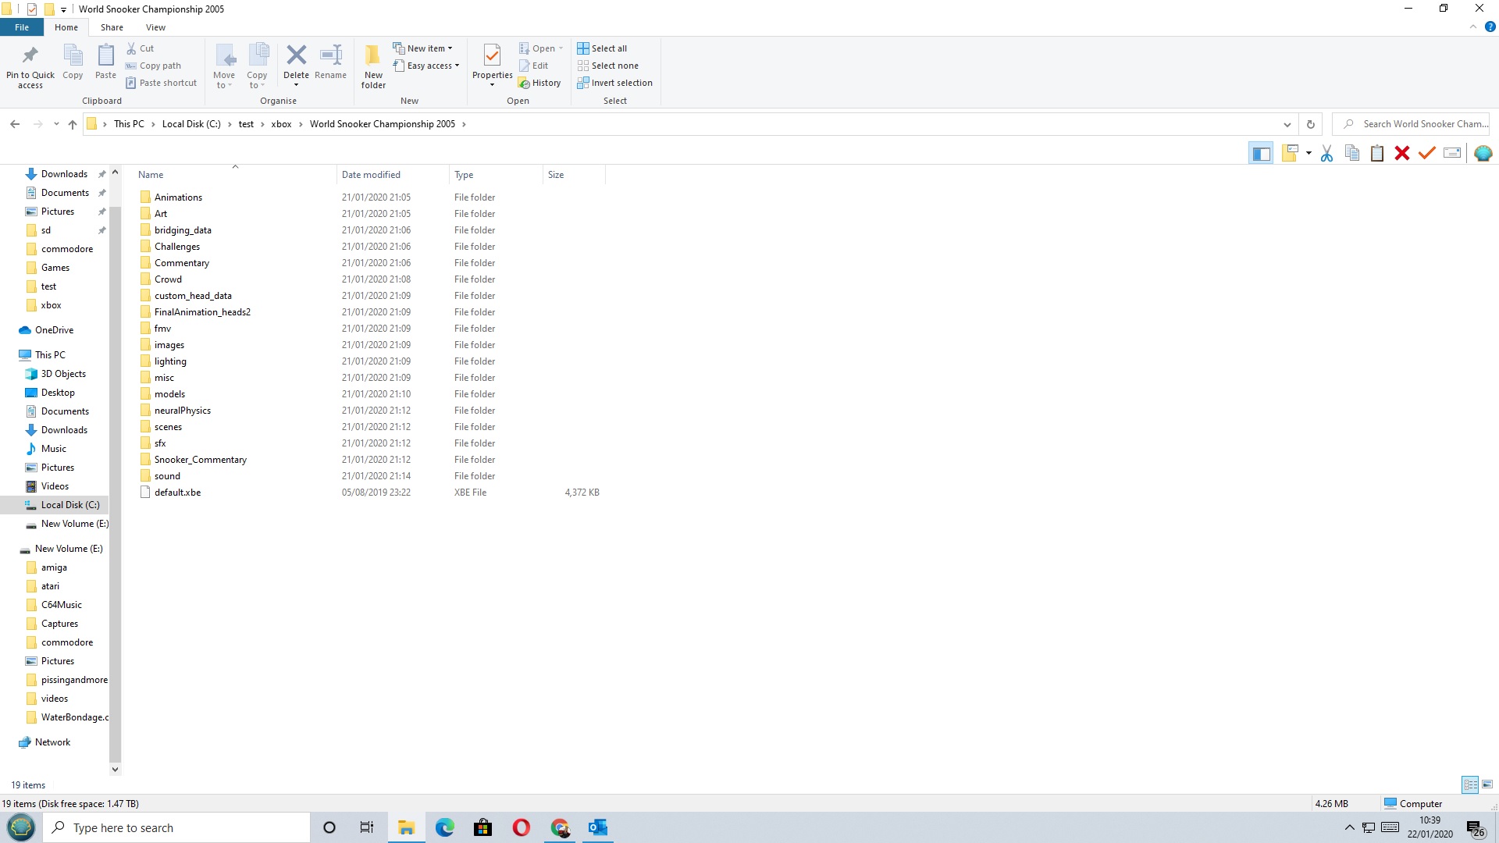Select the Snooker_Commentary folder
This screenshot has width=1499, height=843.
click(x=200, y=460)
